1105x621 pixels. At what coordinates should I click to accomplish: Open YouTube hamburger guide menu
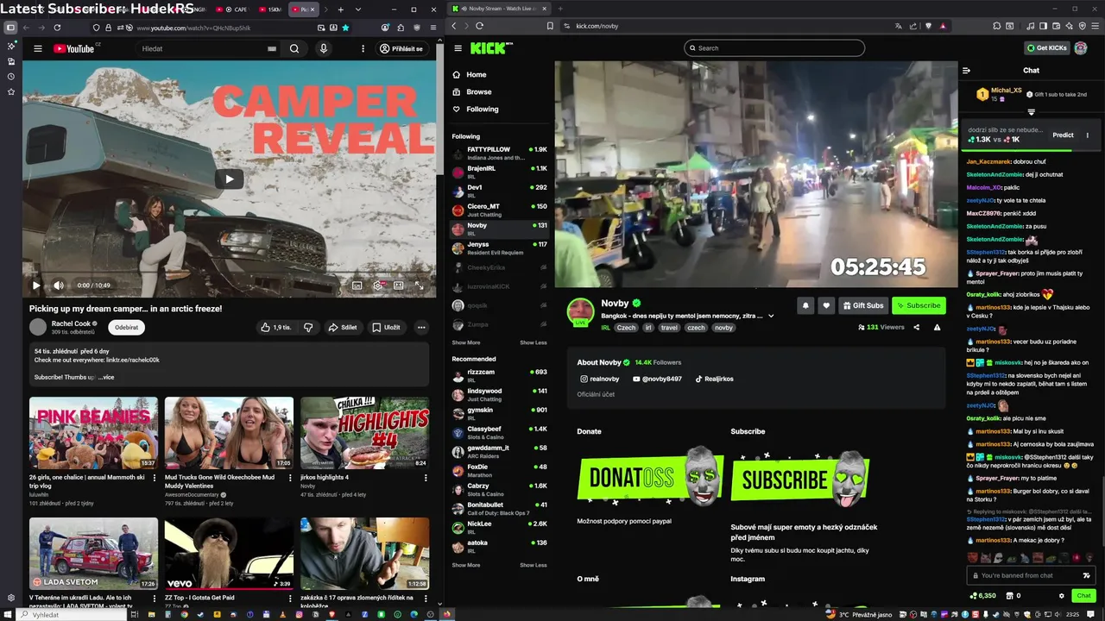click(x=38, y=49)
